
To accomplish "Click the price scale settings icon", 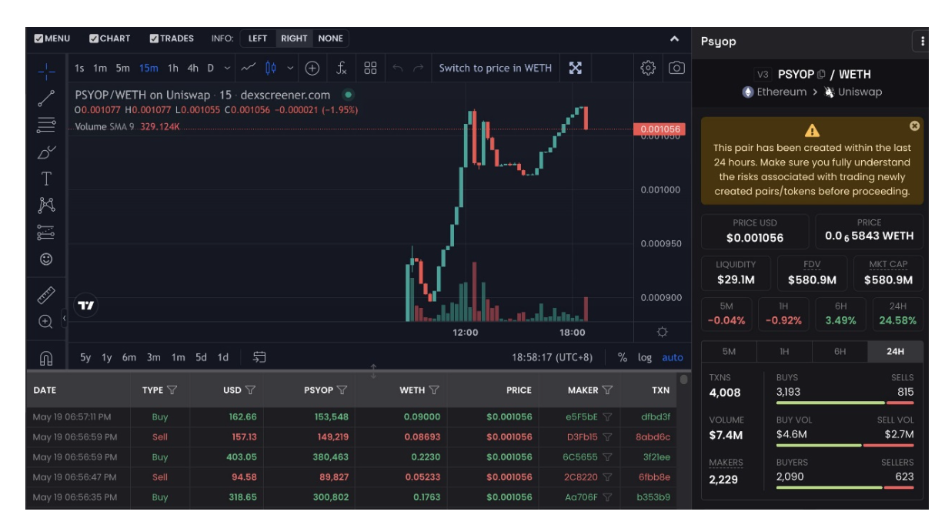I will [662, 333].
